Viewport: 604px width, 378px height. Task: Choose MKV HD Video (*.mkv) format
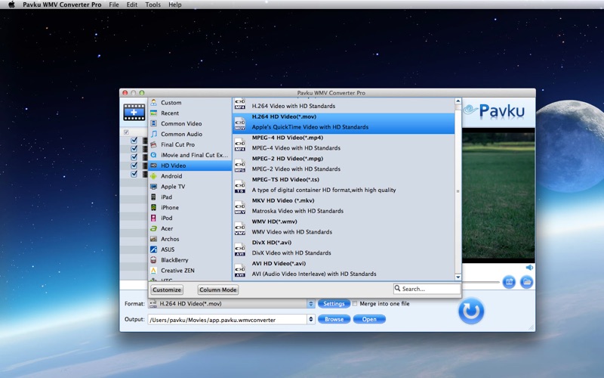point(344,207)
